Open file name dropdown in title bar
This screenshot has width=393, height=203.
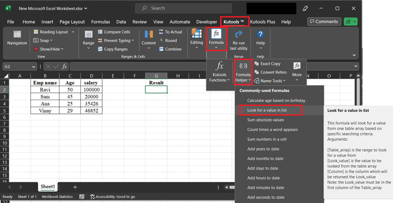(86, 8)
